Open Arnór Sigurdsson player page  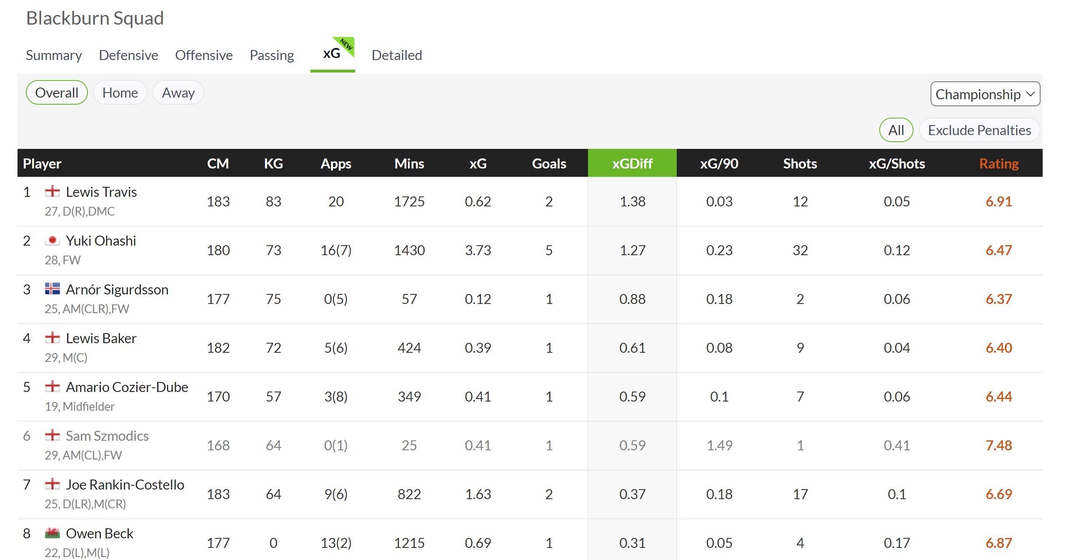click(117, 289)
